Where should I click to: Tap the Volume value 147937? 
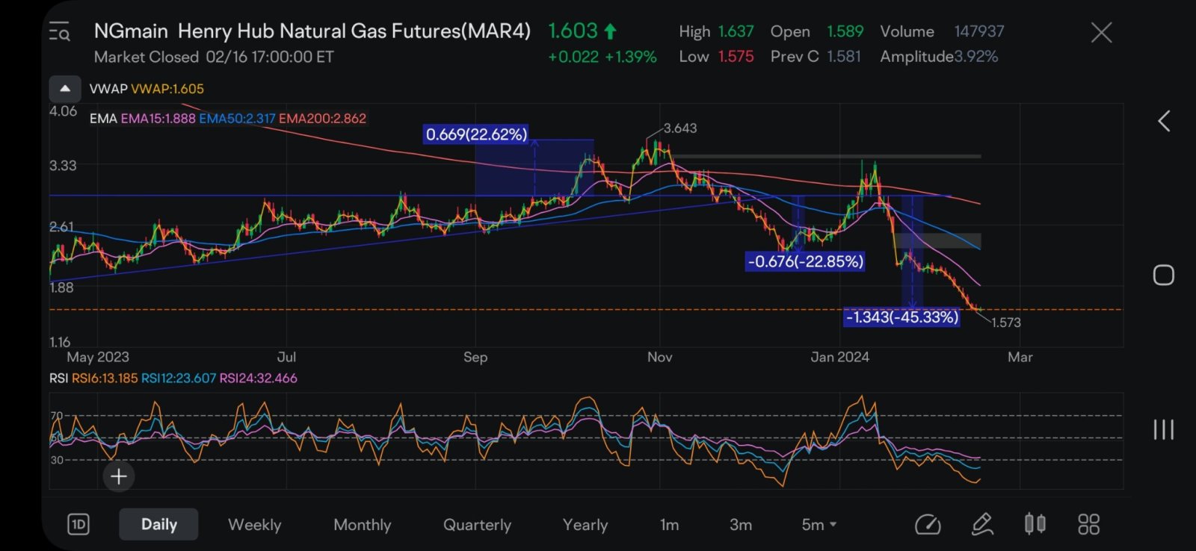click(x=979, y=31)
